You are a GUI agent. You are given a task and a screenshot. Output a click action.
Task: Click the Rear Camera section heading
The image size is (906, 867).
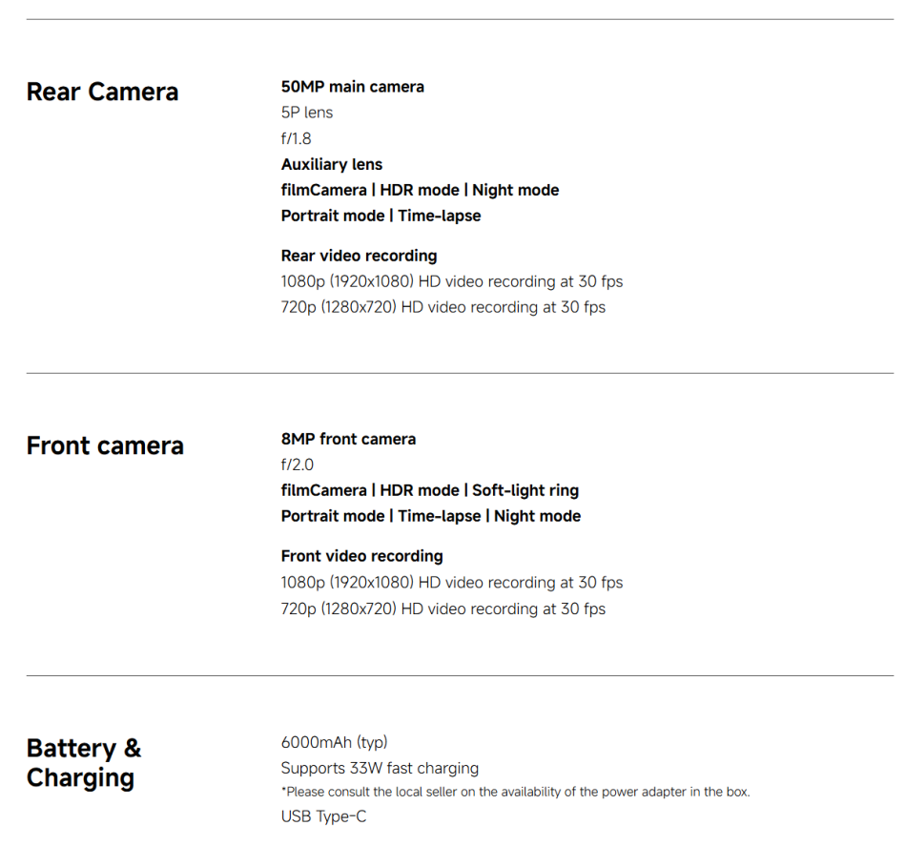point(102,92)
